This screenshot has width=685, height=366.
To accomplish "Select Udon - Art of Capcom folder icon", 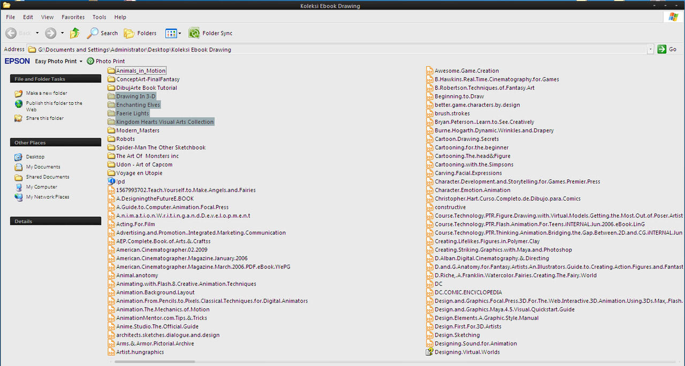I will [x=111, y=165].
